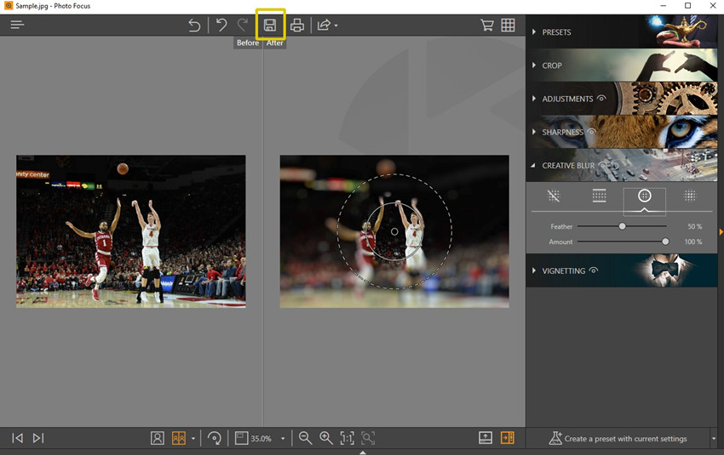Open the grid apps icon in top toolbar
Screen dimensions: 724x455
(508, 25)
